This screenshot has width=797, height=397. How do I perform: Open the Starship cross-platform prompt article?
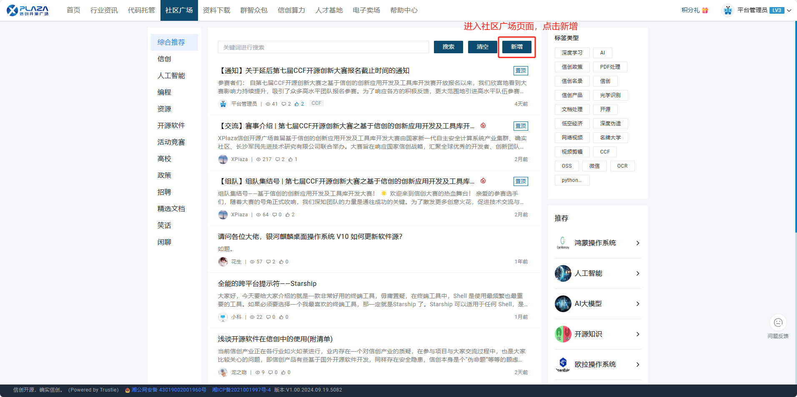[267, 284]
